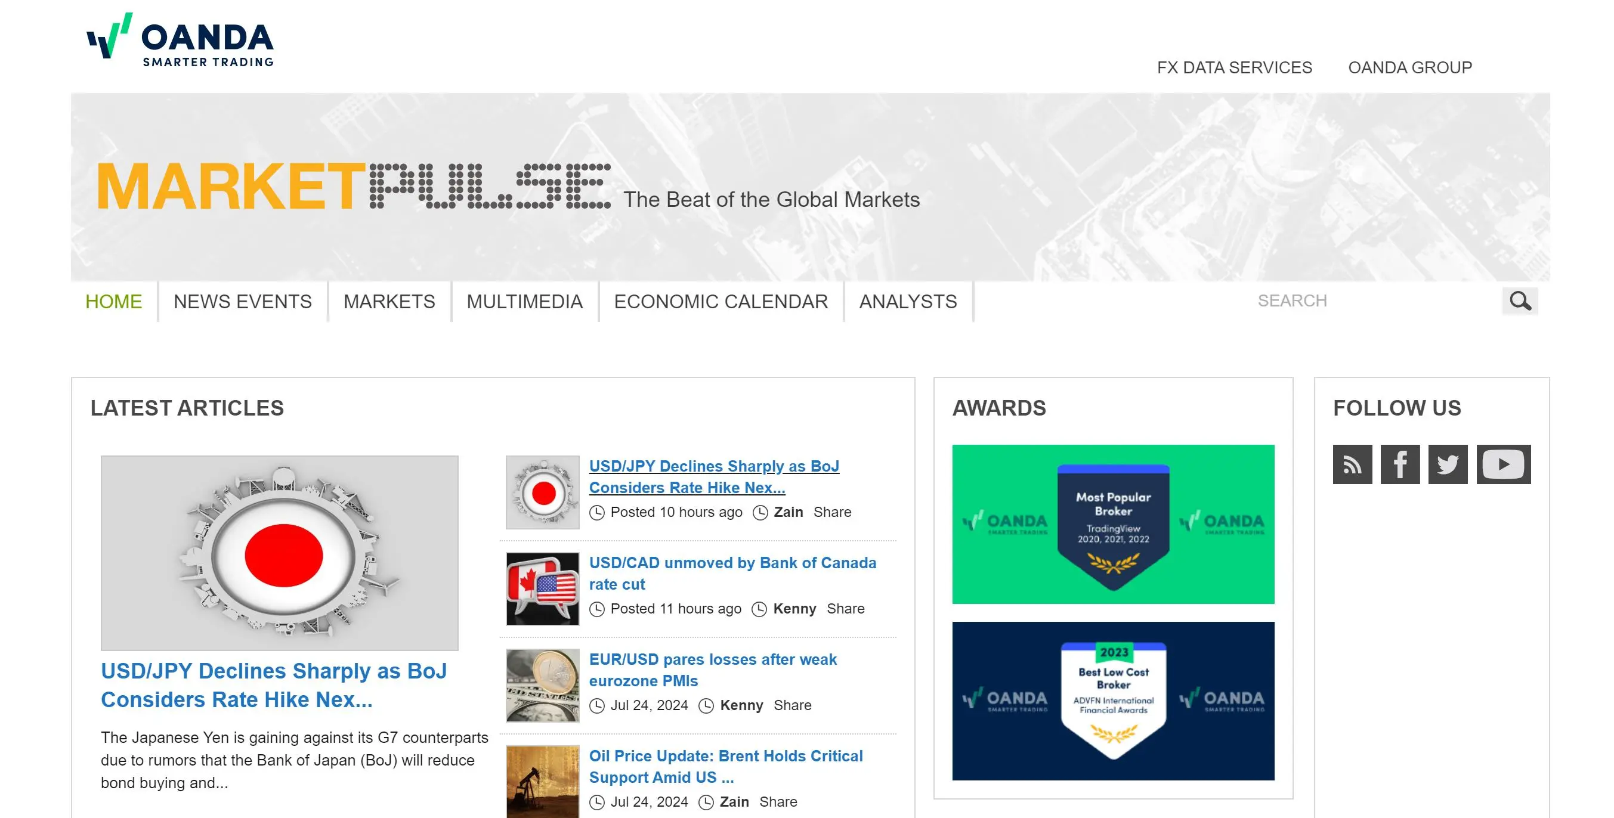The width and height of the screenshot is (1614, 818).
Task: Click the featured article summary about the Japanese Yen
Action: tap(295, 760)
